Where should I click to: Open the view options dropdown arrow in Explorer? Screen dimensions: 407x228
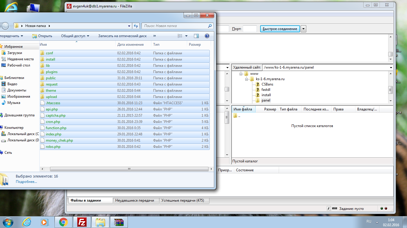pyautogui.click(x=187, y=36)
